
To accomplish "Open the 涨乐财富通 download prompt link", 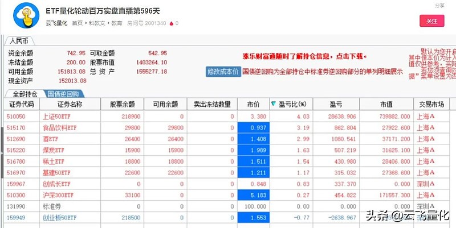I will point(305,56).
